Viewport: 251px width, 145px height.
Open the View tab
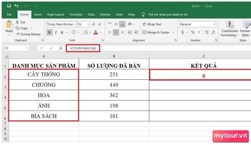(x=119, y=15)
